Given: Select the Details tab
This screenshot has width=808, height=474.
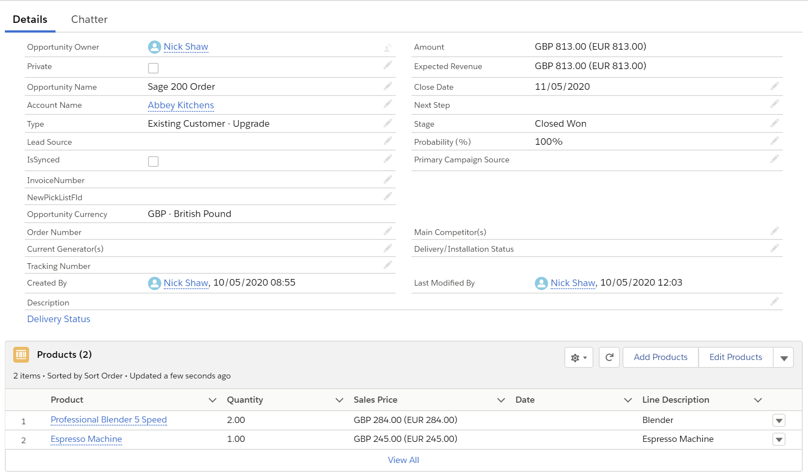Looking at the screenshot, I should tap(30, 19).
